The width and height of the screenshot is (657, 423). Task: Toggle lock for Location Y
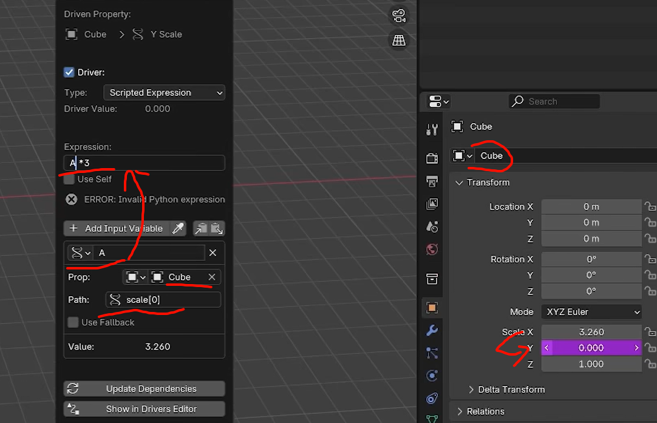pos(650,222)
